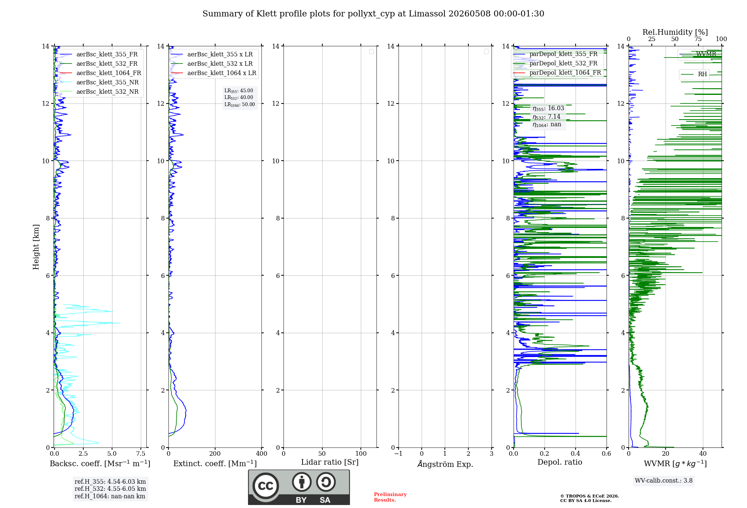Click the 7.5 tick on backscatter axis
This screenshot has height=508, width=747.
pyautogui.click(x=141, y=453)
